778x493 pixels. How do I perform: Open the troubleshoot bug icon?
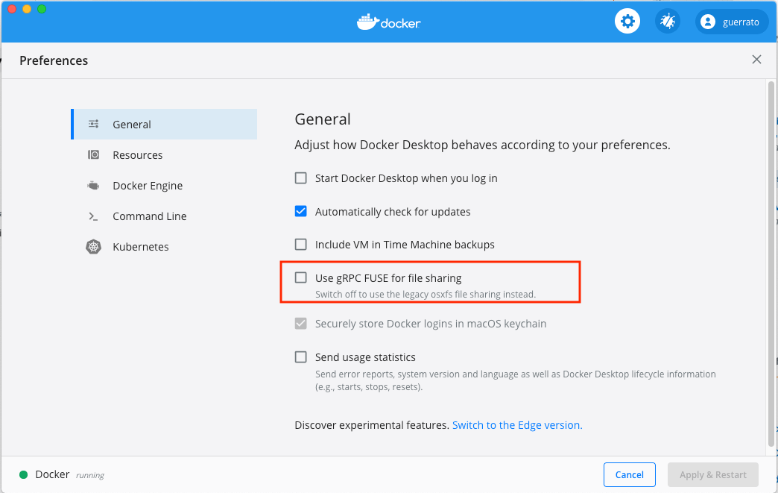668,22
